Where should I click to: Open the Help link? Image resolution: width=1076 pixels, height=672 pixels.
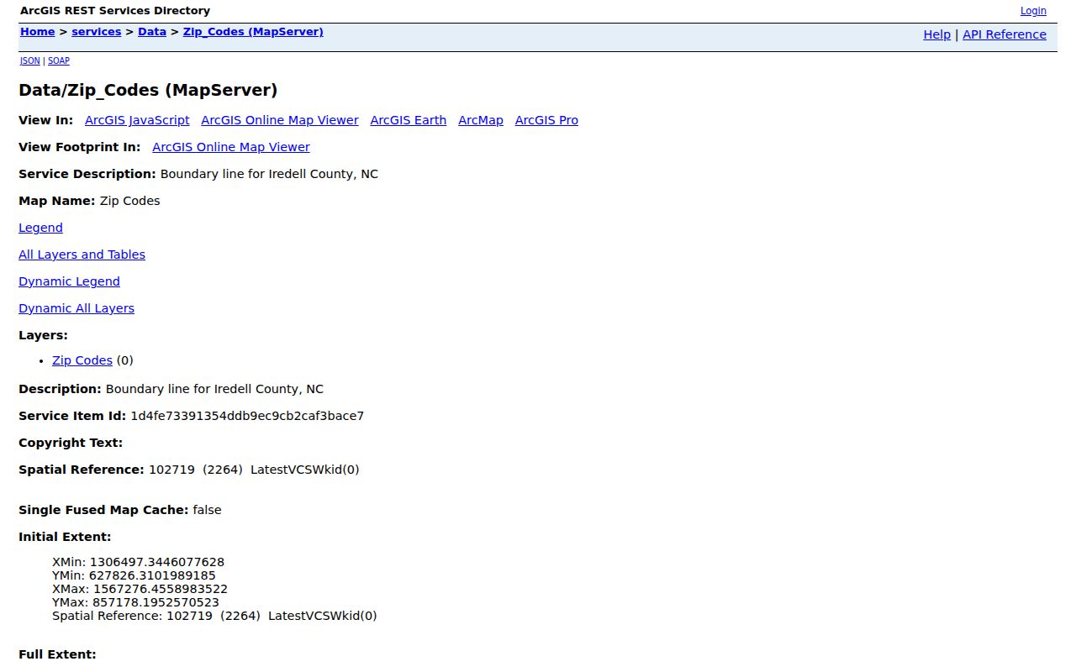point(936,34)
